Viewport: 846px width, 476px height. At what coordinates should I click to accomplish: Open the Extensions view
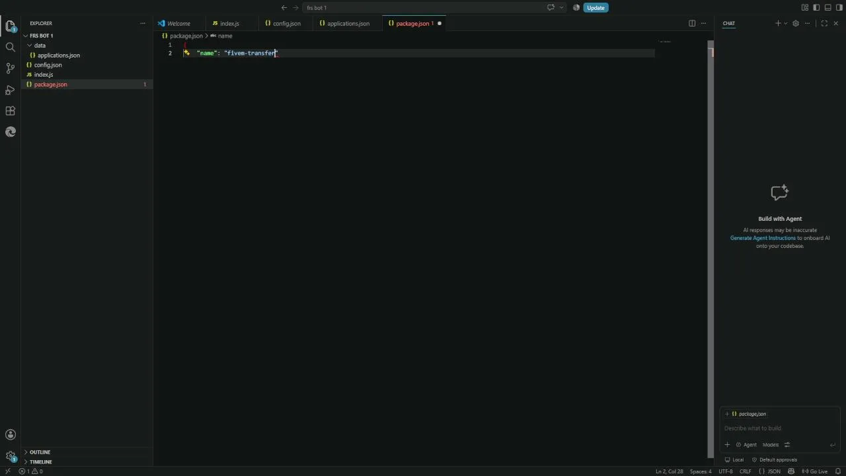tap(10, 110)
